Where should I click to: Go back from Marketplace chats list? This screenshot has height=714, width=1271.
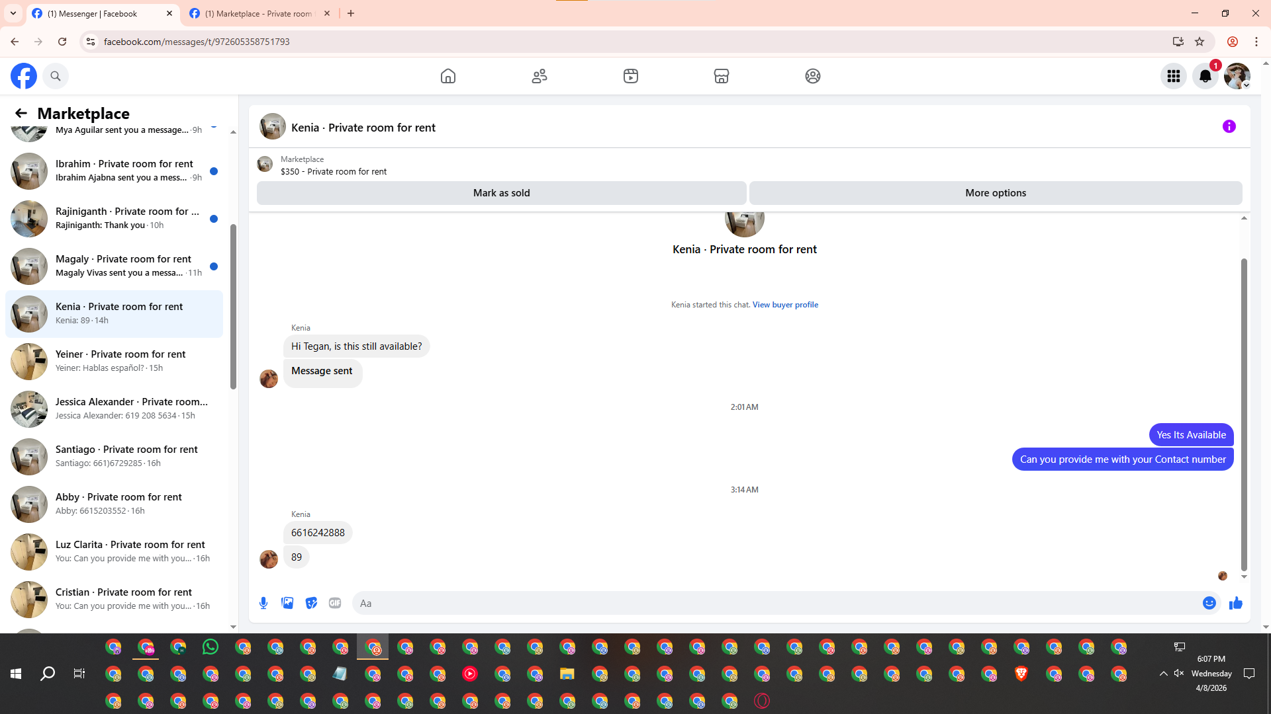(x=21, y=113)
